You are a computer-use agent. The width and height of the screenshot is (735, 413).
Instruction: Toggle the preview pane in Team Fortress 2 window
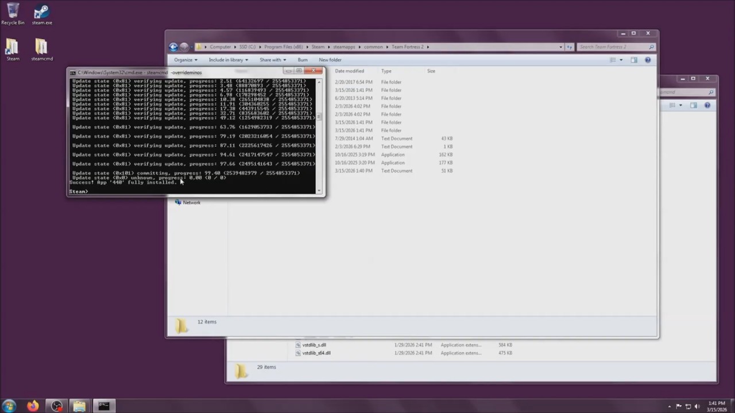(x=634, y=60)
